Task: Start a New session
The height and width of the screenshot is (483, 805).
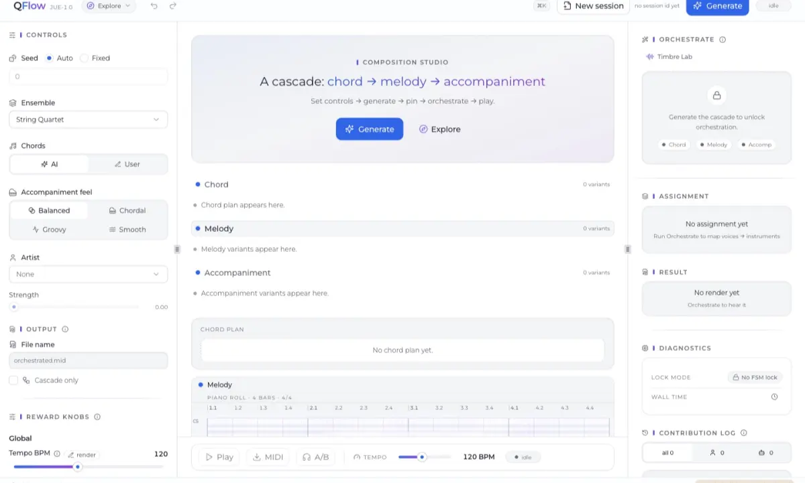Action: (x=593, y=6)
